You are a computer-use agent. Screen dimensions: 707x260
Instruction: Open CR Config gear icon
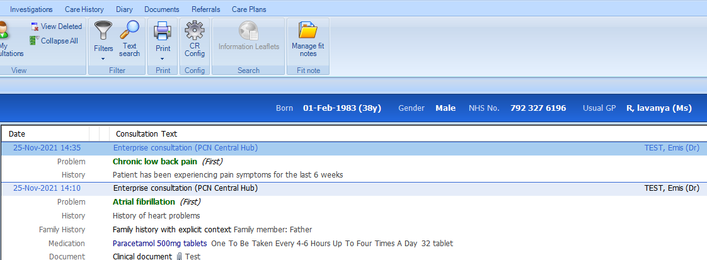(x=194, y=31)
